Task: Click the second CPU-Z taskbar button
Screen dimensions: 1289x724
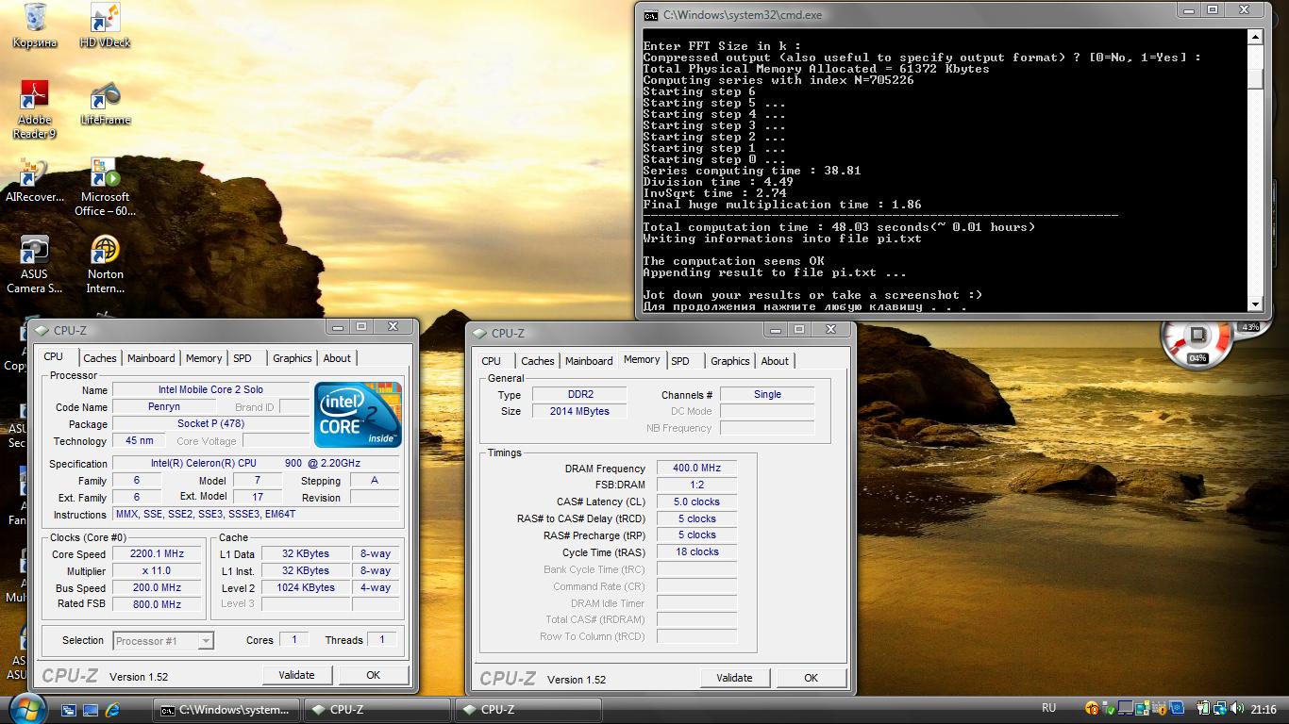Action: [x=528, y=710]
